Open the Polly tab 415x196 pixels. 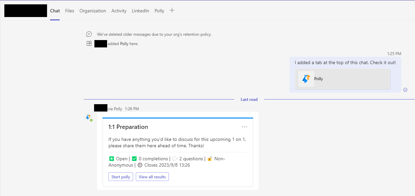click(x=159, y=11)
